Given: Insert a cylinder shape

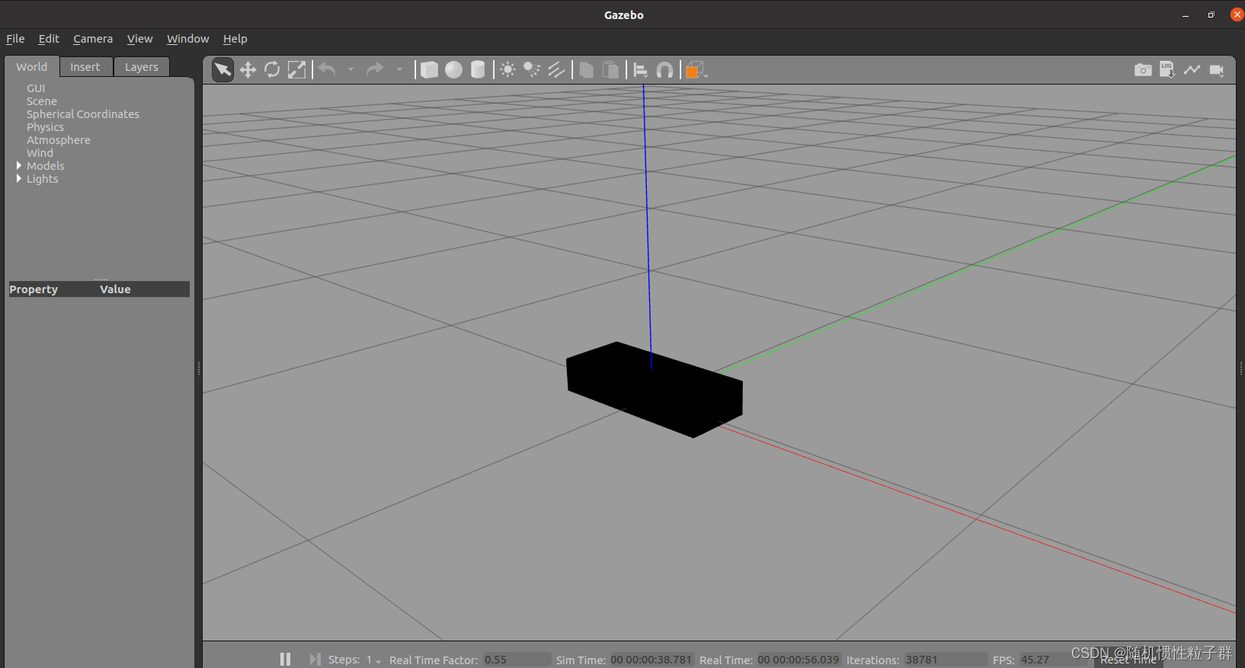Looking at the screenshot, I should click(x=478, y=70).
